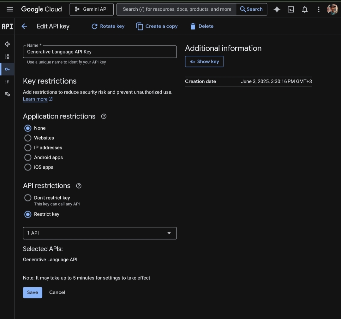Select the Websites restriction option
This screenshot has height=319, width=341.
click(x=28, y=138)
